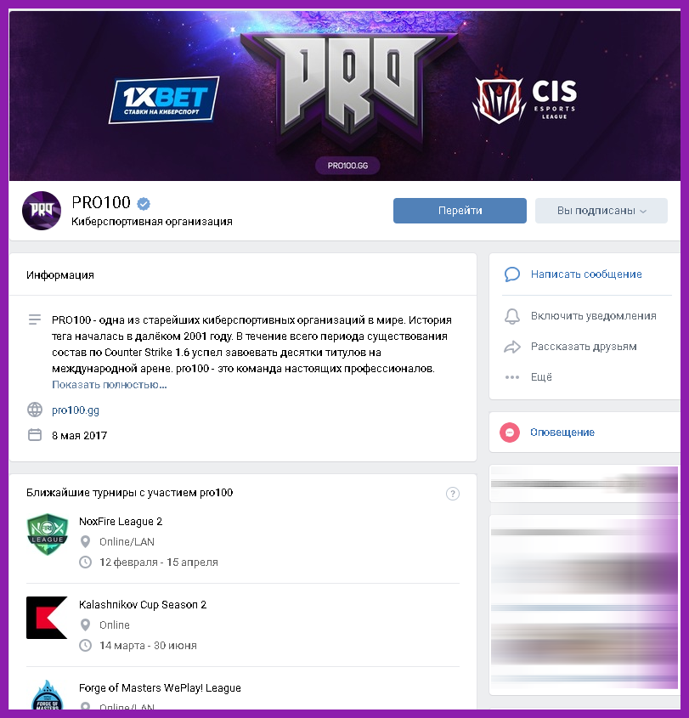Open the pro100.gg website link
Screen dimensions: 689x718
[76, 410]
